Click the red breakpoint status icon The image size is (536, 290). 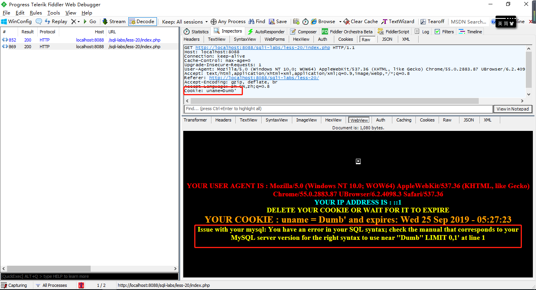point(81,285)
